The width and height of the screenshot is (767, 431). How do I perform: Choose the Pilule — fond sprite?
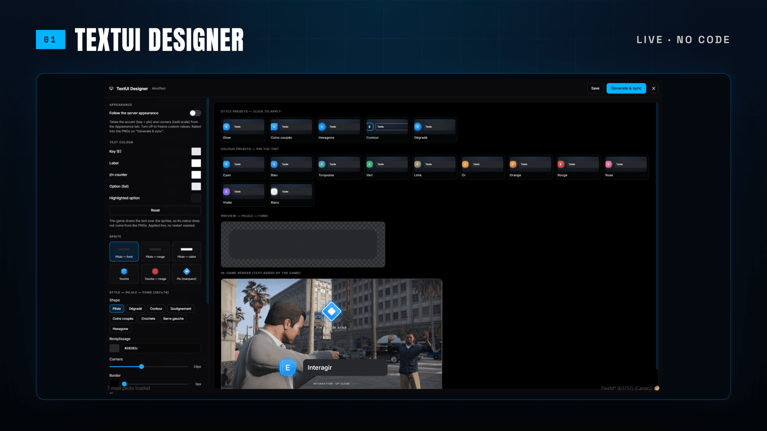124,252
